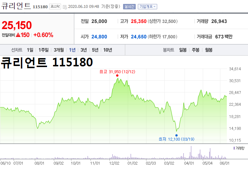Image resolution: width=248 pixels, height=170 pixels.
Task: Click the 04/01 x-axis date label
Action: (189, 163)
